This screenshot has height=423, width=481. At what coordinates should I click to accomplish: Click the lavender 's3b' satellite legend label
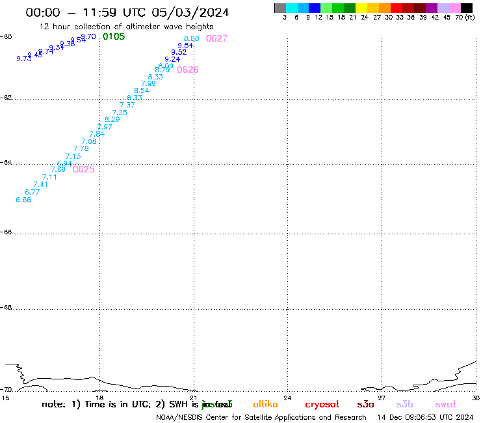coord(404,405)
